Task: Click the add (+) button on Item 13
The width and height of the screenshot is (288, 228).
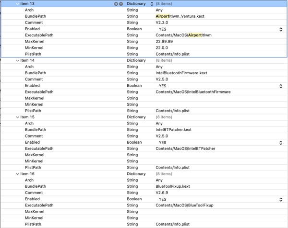Action: pyautogui.click(x=116, y=4)
